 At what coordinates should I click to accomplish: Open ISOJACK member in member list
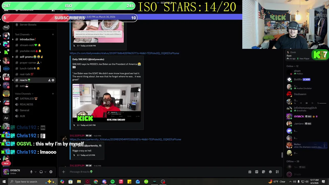point(306,116)
